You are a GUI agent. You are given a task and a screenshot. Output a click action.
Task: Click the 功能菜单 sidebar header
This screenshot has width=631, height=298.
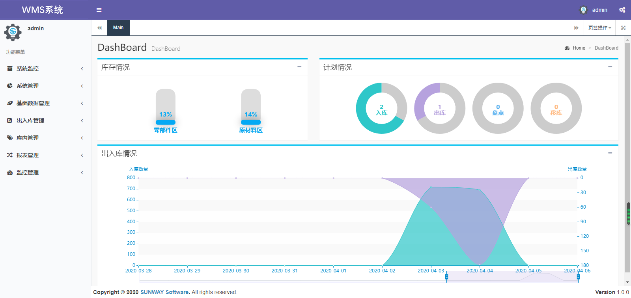coord(15,52)
